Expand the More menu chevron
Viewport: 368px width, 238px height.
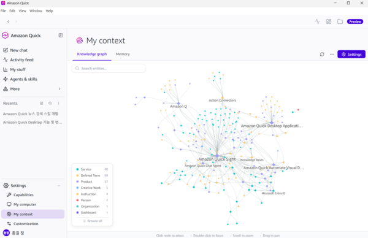pyautogui.click(x=59, y=89)
